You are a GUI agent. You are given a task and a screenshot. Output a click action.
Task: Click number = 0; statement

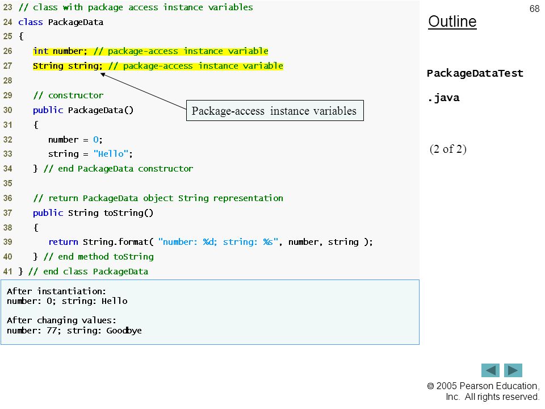(x=75, y=140)
